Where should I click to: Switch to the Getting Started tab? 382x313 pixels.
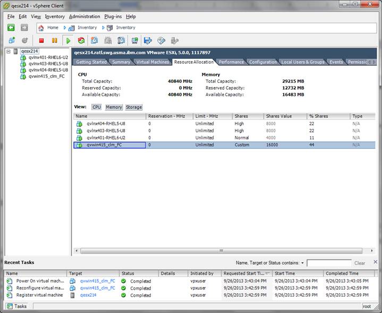point(91,62)
